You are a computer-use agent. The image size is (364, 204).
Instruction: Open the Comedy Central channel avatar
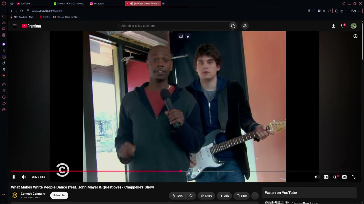[15, 195]
